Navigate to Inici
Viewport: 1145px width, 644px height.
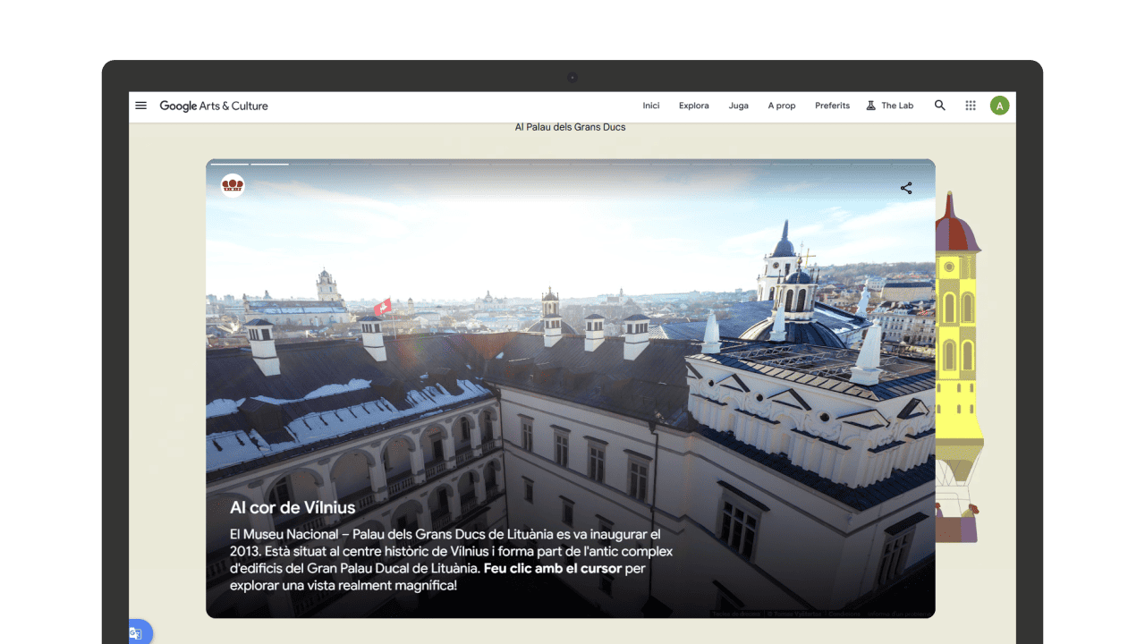click(650, 105)
